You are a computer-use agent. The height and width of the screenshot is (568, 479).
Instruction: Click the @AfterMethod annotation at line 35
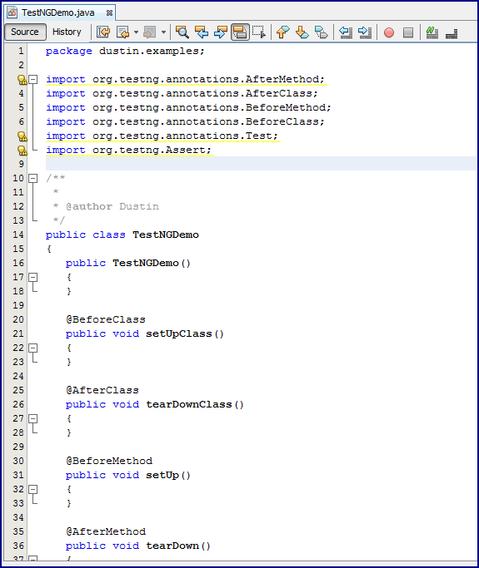coord(106,531)
